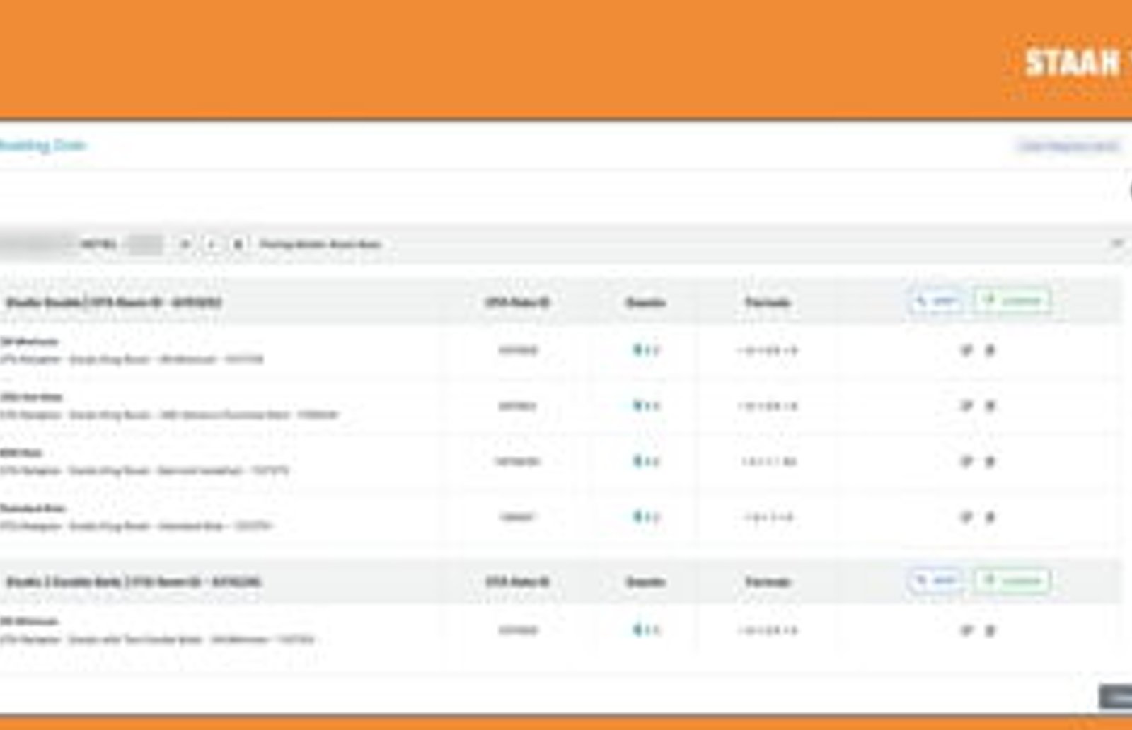Delete the Standard Rate row, fourth under Studio Double
The image size is (1132, 730).
[990, 517]
